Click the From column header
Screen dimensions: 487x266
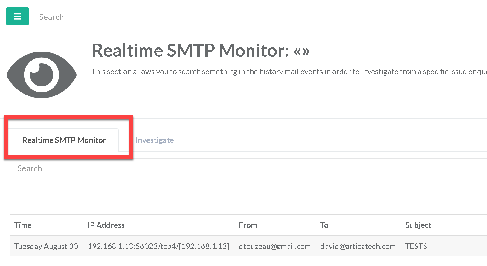tap(248, 225)
